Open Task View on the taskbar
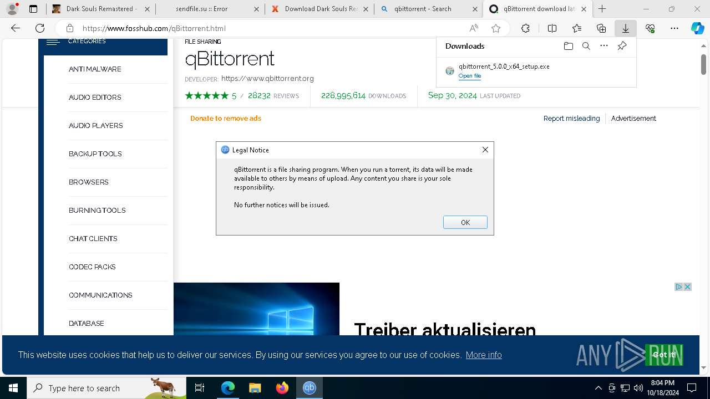The image size is (710, 399). [200, 388]
